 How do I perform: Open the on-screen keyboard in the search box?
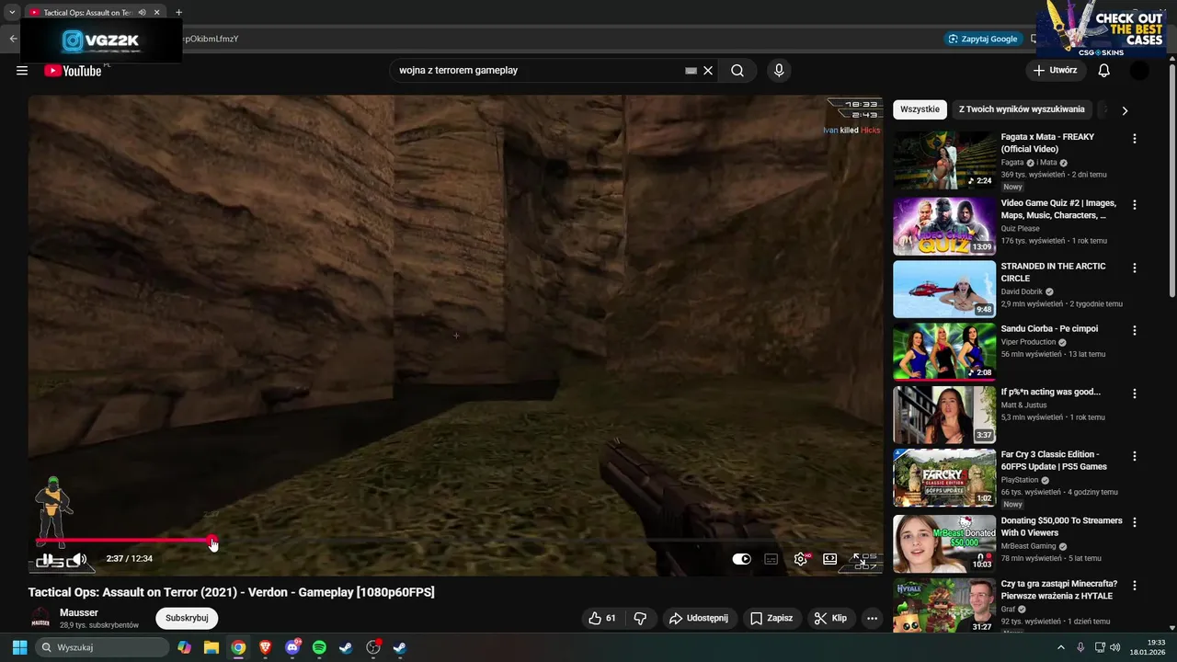(x=691, y=71)
